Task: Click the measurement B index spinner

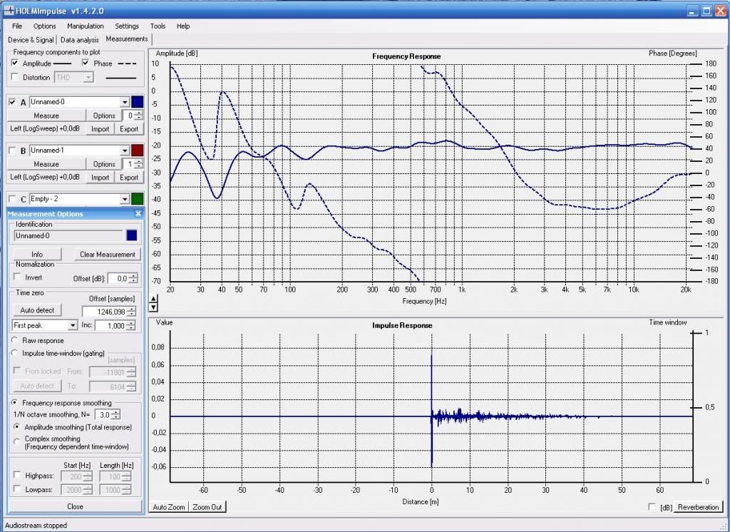Action: 139,164
